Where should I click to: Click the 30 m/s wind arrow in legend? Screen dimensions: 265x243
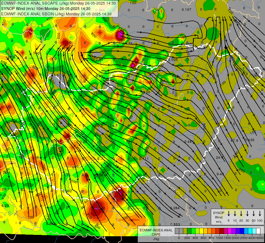point(247,214)
